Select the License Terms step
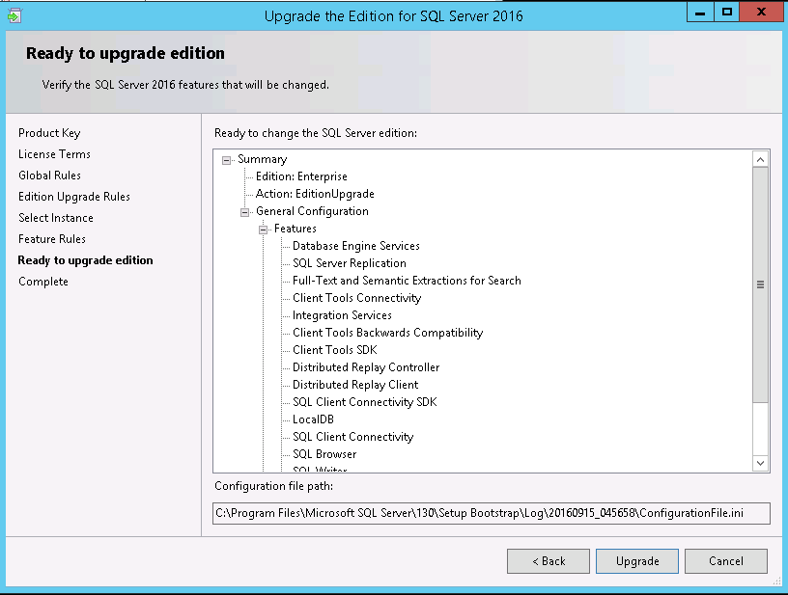 point(54,154)
